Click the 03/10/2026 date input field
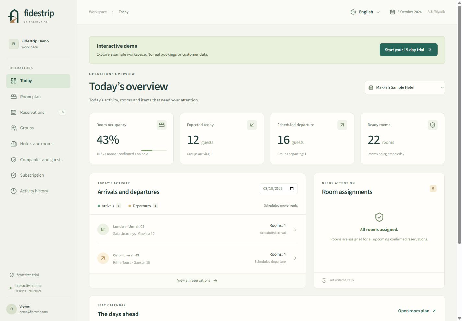Image resolution: width=462 pixels, height=321 pixels. pos(278,189)
